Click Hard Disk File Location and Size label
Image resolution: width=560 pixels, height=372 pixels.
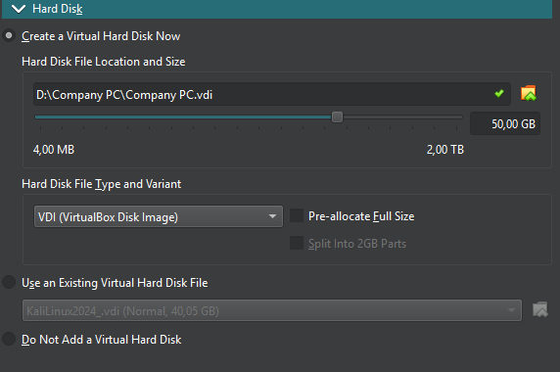click(x=104, y=62)
